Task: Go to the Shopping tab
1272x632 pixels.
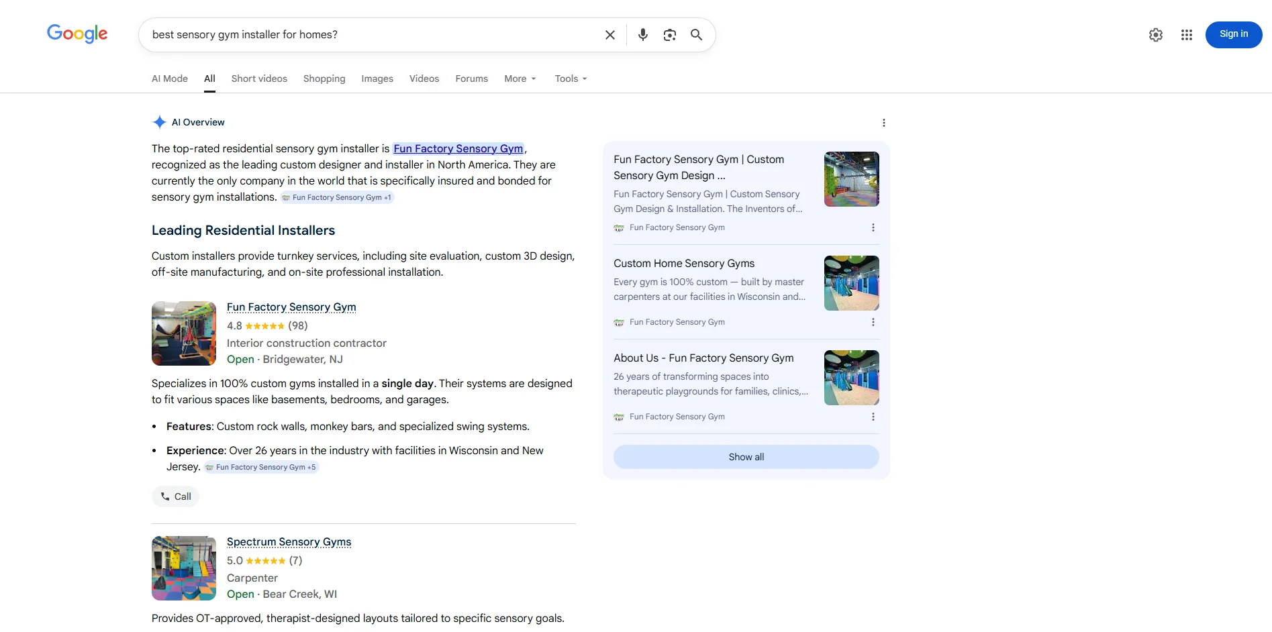Action: pyautogui.click(x=324, y=78)
